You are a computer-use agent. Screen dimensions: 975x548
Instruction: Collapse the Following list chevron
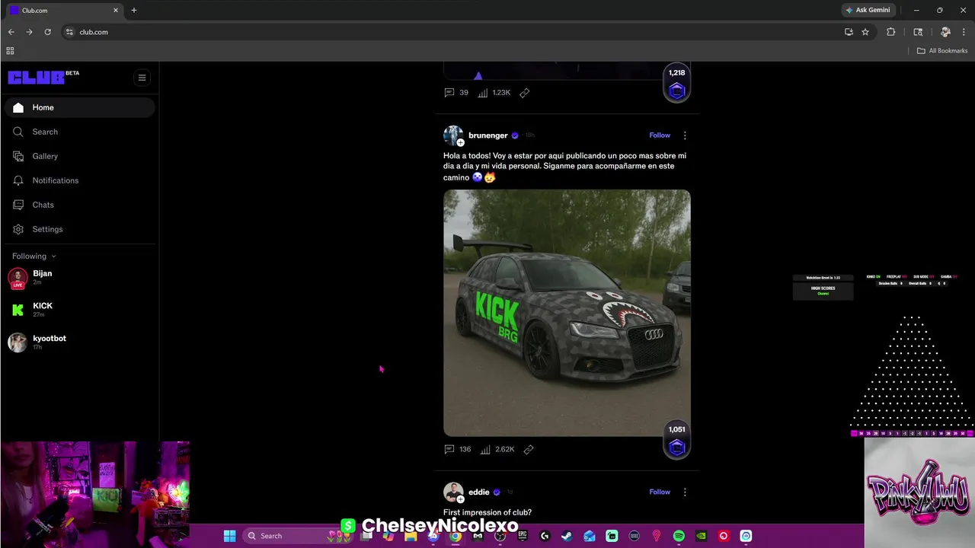(x=53, y=256)
